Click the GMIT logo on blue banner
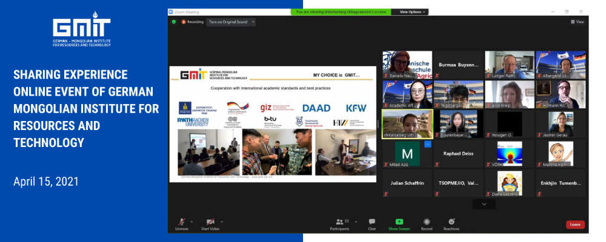 point(82,29)
